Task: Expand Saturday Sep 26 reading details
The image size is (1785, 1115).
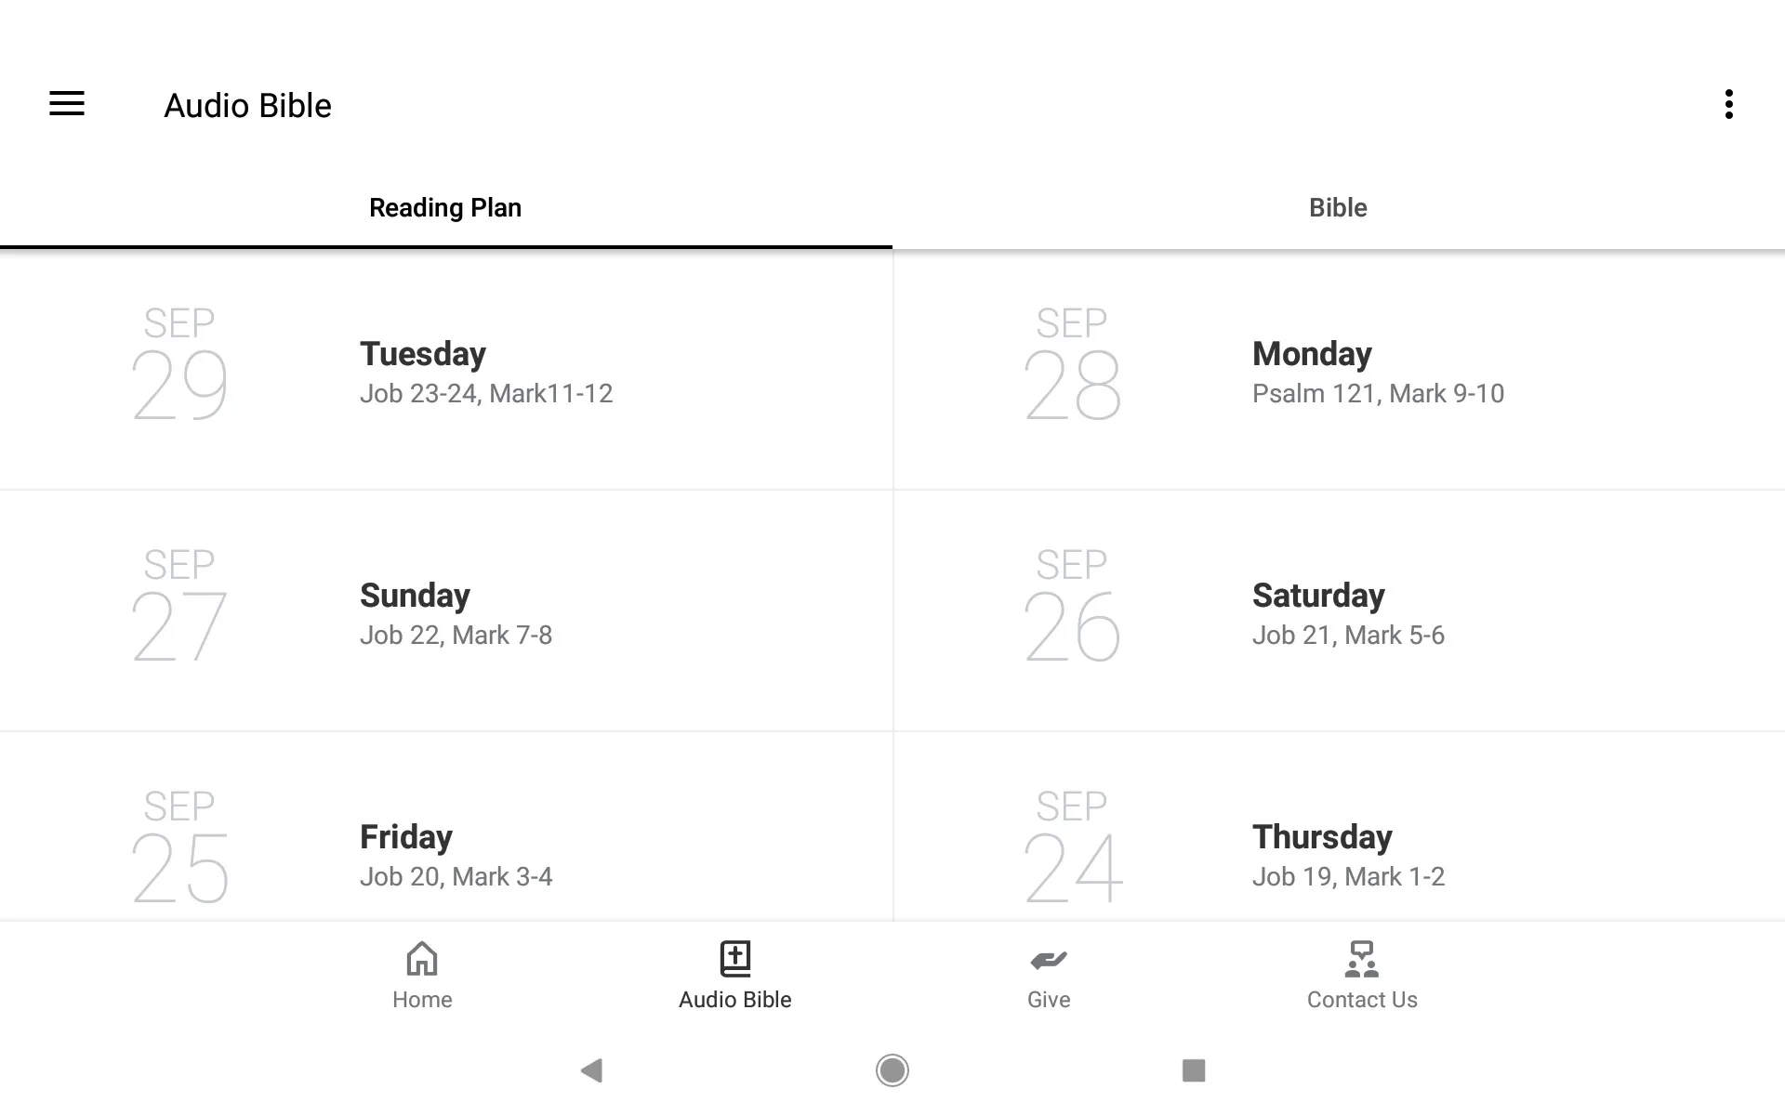Action: point(1339,610)
